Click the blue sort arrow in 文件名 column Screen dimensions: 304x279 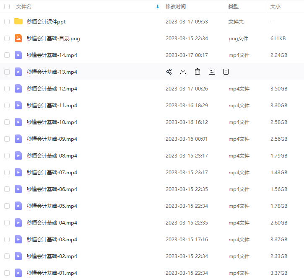(158, 7)
